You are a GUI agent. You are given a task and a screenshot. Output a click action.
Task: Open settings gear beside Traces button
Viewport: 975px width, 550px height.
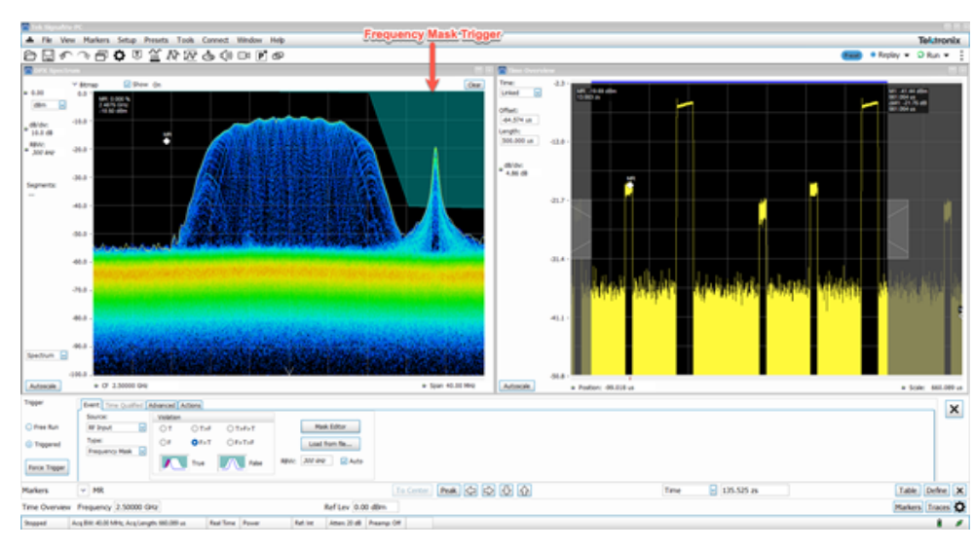(960, 507)
